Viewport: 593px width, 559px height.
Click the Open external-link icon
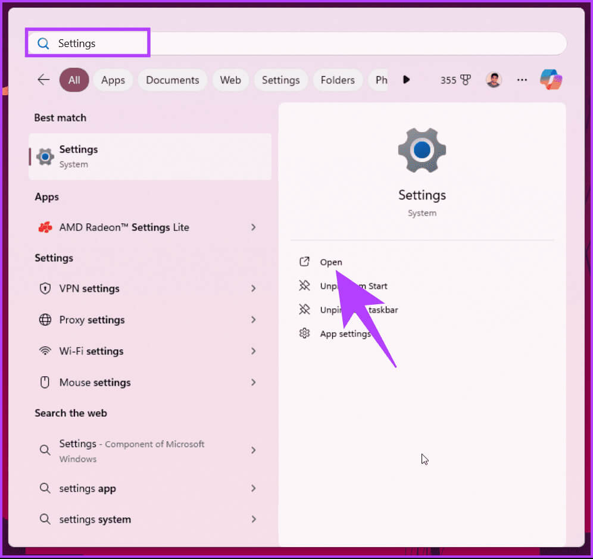(x=304, y=262)
